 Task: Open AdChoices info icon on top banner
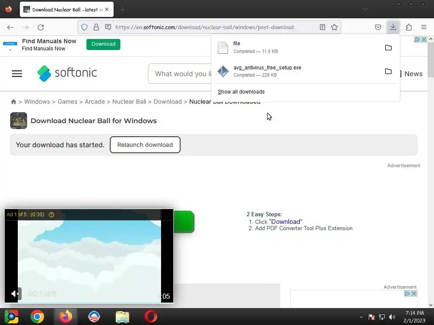417,39
